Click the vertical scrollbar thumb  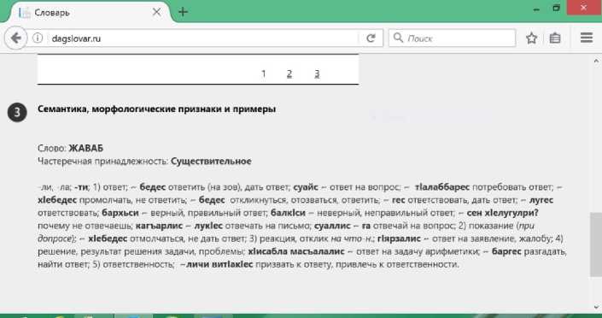click(596, 244)
